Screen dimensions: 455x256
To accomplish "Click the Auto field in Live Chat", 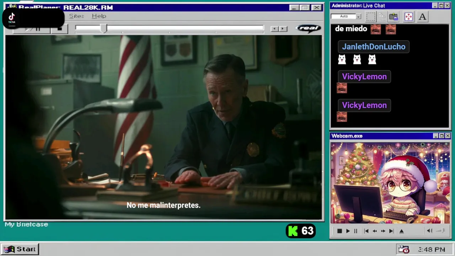I will [x=343, y=16].
